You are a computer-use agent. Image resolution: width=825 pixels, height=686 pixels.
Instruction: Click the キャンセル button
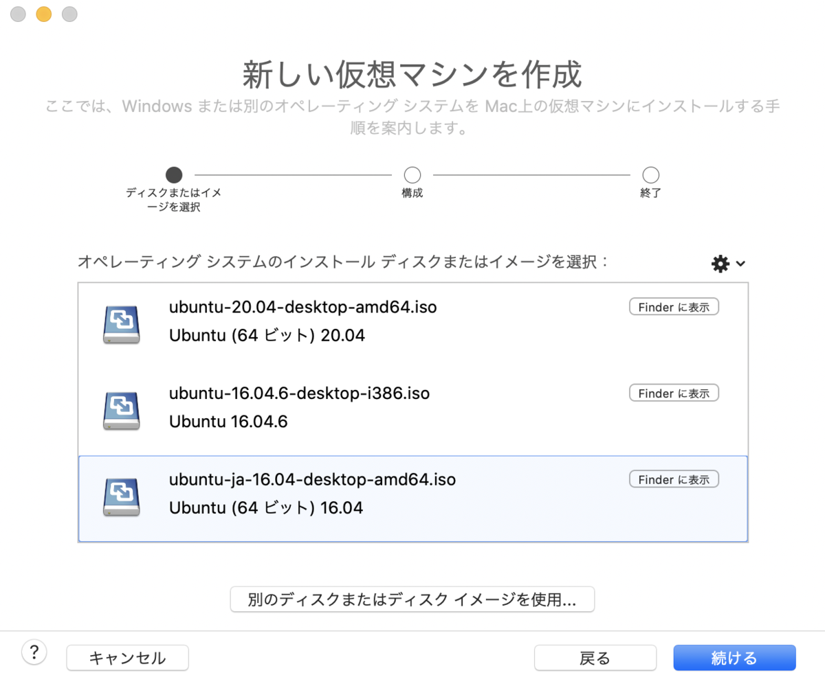pos(127,658)
